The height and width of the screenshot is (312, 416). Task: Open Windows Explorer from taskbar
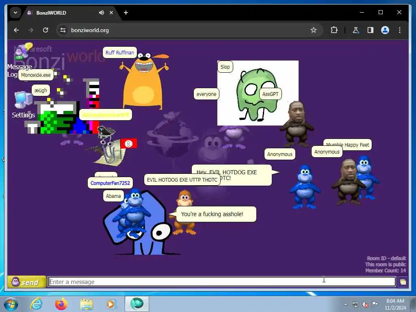click(x=87, y=304)
